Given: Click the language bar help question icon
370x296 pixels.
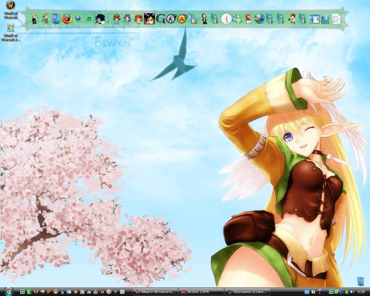Looking at the screenshot, I should tap(313, 292).
